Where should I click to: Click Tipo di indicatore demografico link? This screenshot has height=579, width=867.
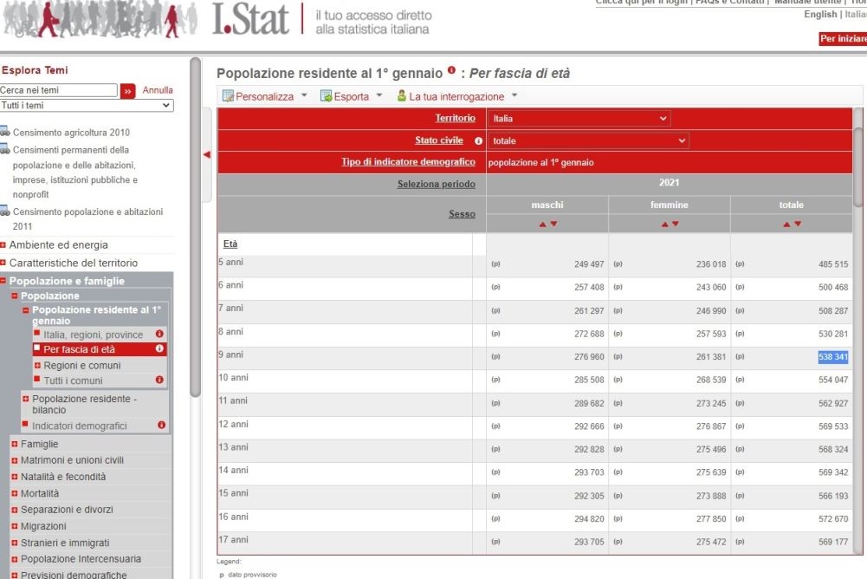(408, 161)
